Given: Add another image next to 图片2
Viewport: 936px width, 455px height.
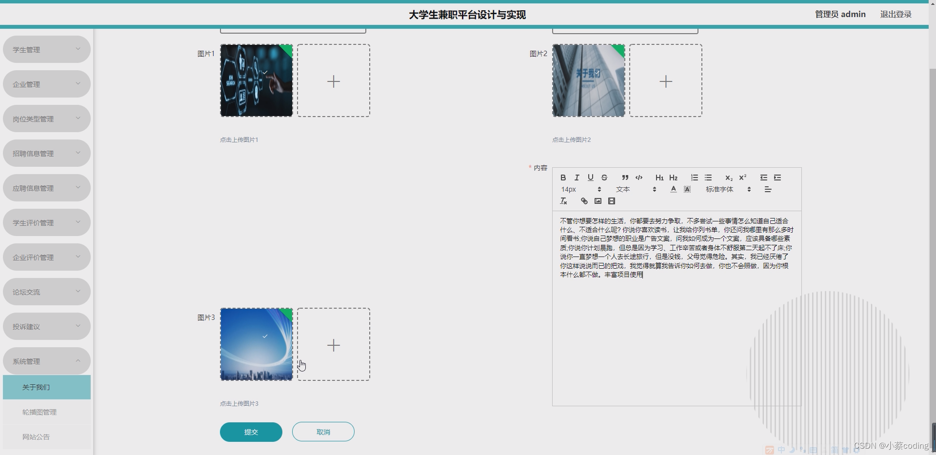Looking at the screenshot, I should (666, 80).
